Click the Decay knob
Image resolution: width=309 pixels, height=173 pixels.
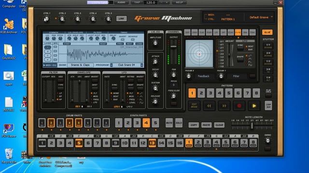click(155, 75)
